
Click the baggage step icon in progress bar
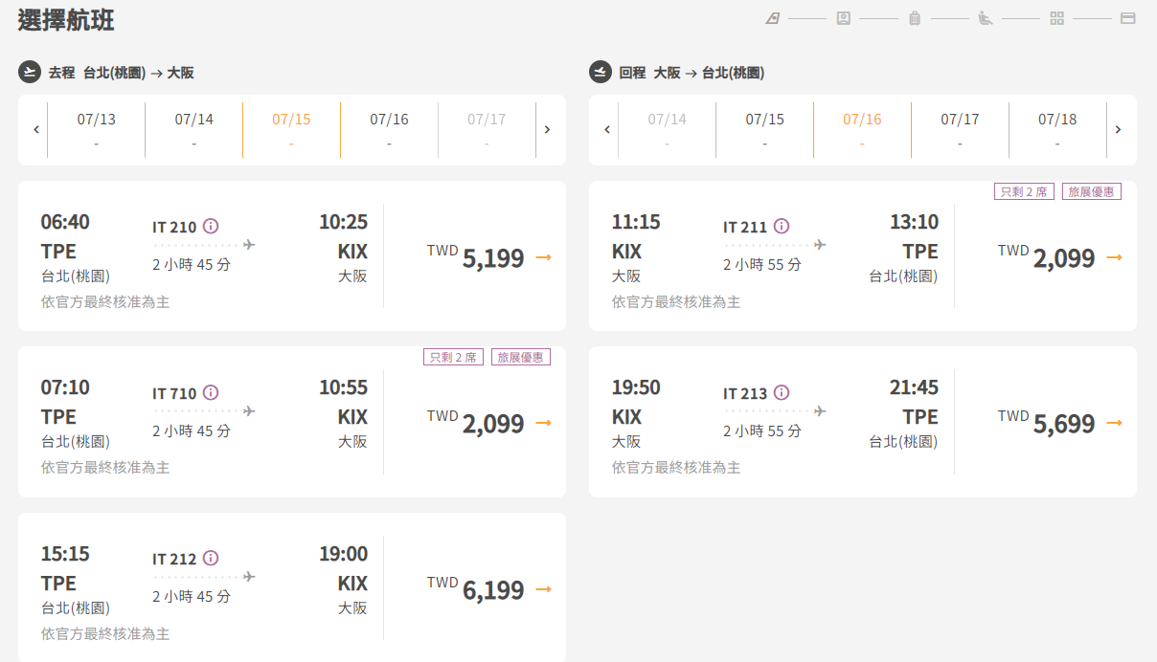[915, 18]
